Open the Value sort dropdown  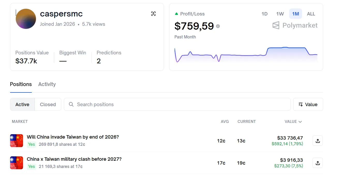(308, 104)
